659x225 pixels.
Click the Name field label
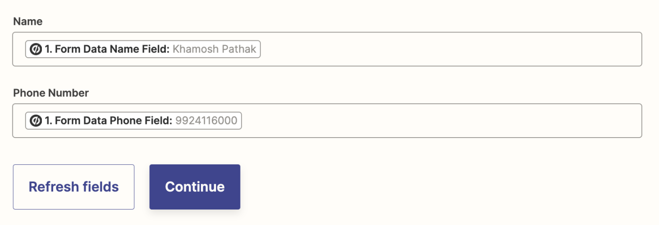coord(28,22)
